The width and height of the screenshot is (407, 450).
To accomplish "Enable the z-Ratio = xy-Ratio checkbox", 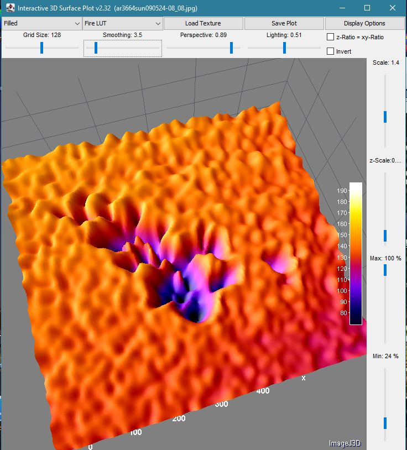I will point(331,37).
